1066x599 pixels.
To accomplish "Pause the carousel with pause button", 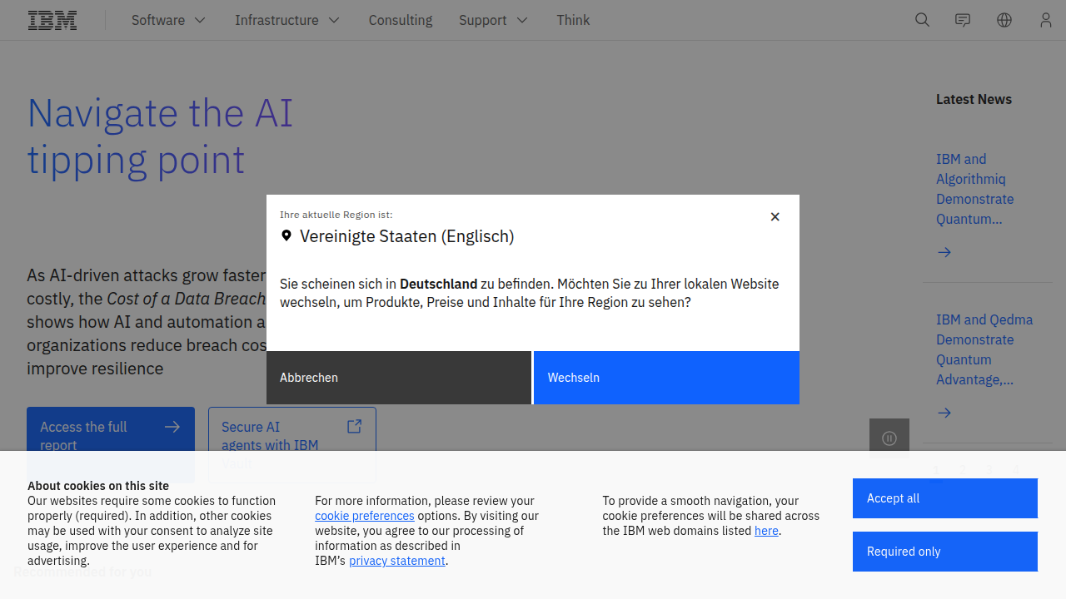I will pyautogui.click(x=889, y=438).
